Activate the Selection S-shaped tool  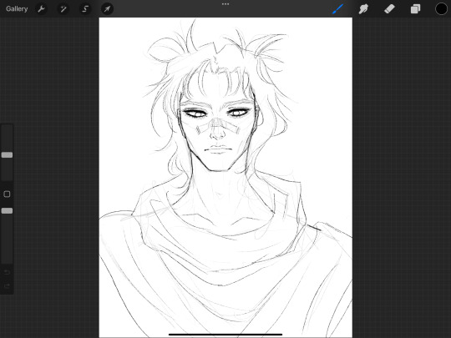click(x=85, y=9)
